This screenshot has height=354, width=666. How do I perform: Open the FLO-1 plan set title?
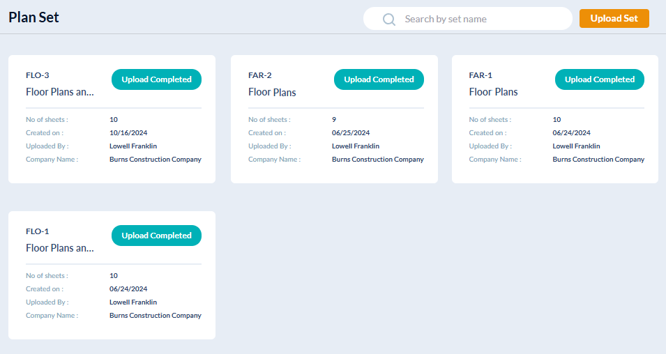60,248
